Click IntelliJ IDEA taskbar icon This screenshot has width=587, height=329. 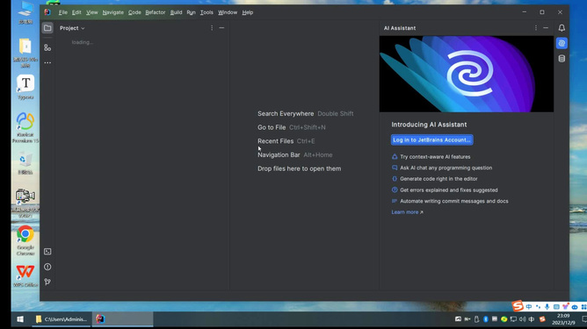tap(100, 318)
